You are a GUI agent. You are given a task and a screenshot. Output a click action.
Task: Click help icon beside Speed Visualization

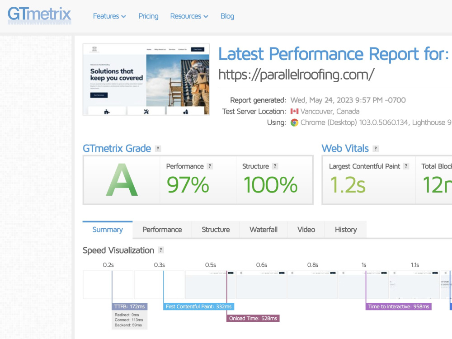click(161, 250)
